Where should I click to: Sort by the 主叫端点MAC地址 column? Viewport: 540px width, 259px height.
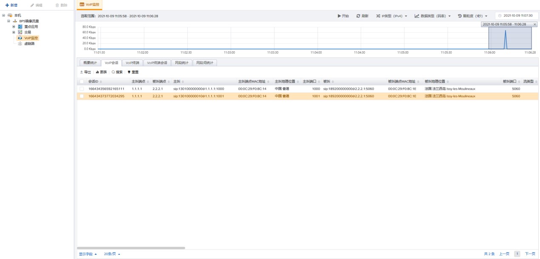pos(254,81)
